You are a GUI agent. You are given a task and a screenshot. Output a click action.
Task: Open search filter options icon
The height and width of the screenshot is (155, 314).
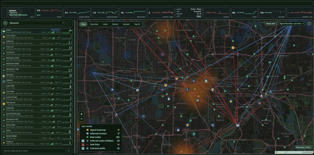(x=69, y=151)
